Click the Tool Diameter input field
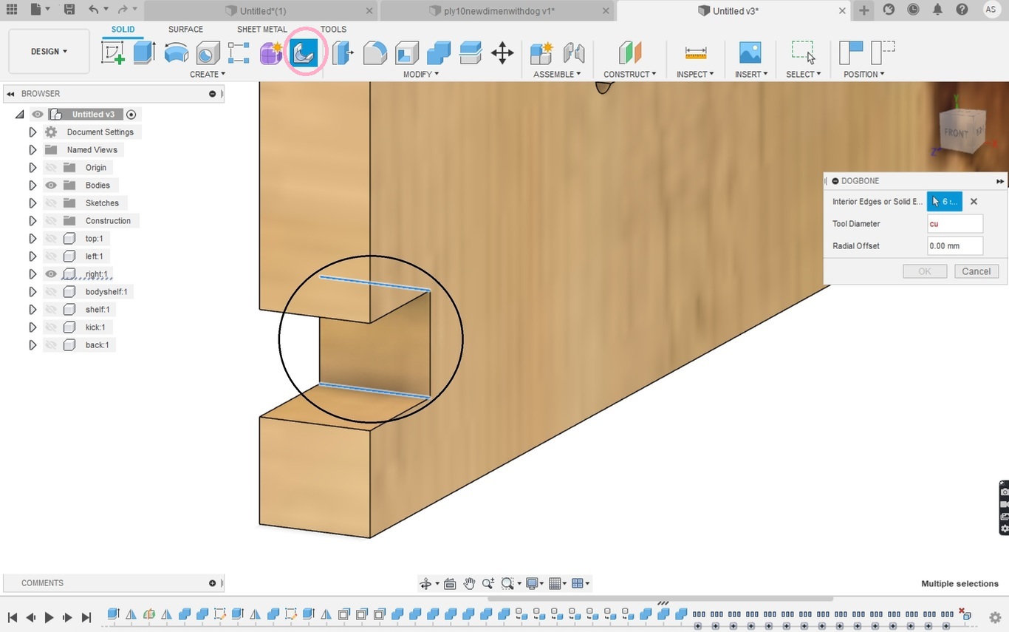The image size is (1009, 632). [x=955, y=223]
